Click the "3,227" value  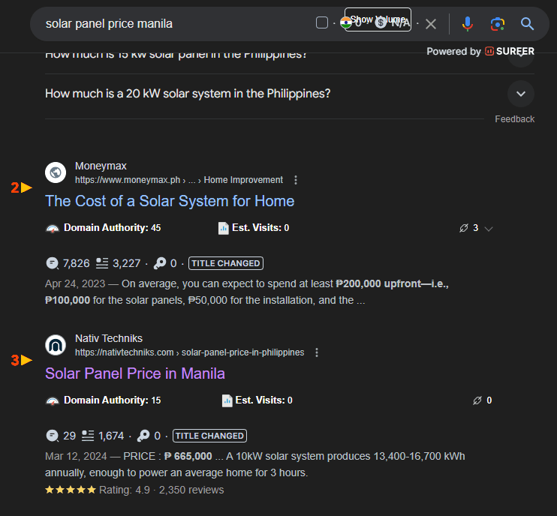coord(126,263)
